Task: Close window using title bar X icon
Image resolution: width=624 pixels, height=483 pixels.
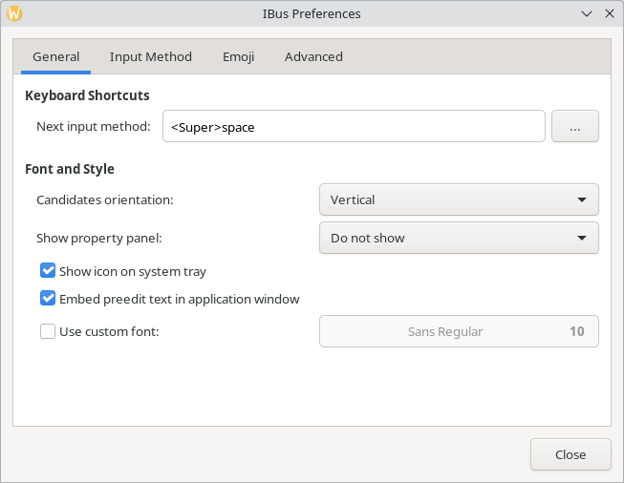Action: 609,14
